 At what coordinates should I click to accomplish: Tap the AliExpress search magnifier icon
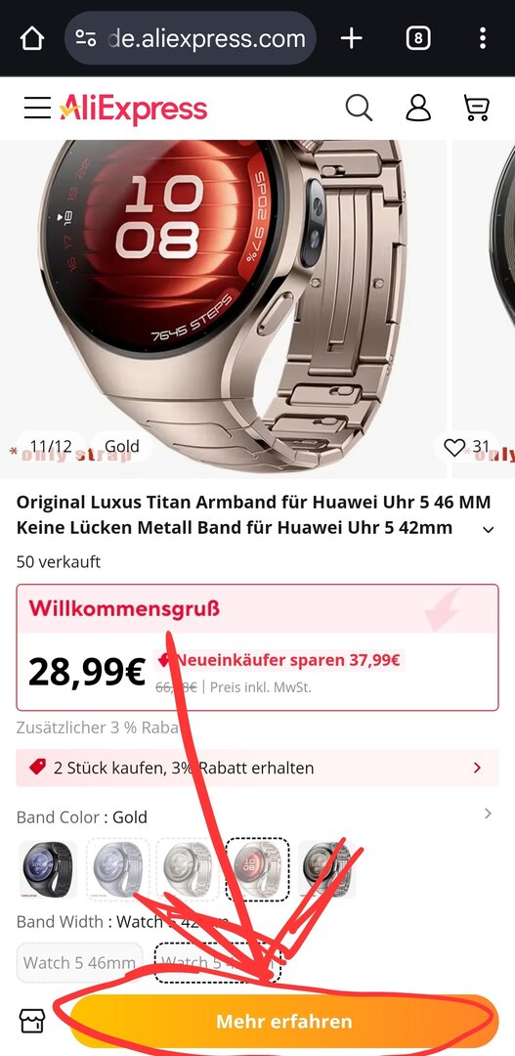(x=359, y=108)
